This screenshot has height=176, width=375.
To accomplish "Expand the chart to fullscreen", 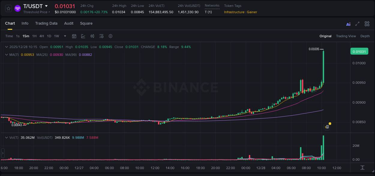I will (x=357, y=23).
